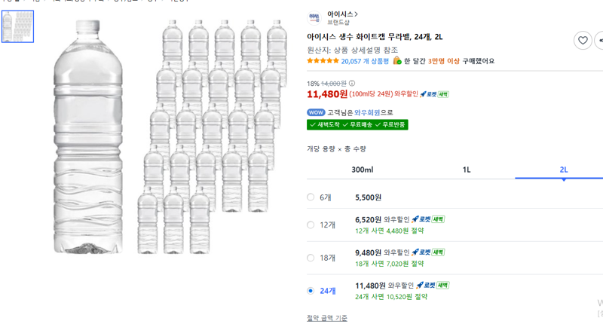Open the 아이시스 brand shop link
This screenshot has height=327, width=603.
pos(342,14)
